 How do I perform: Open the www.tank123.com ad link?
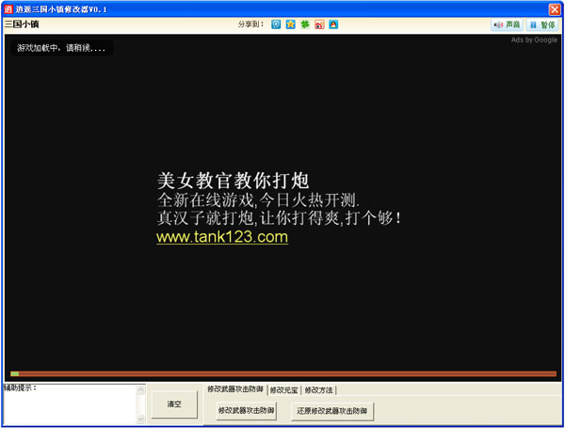tap(222, 237)
